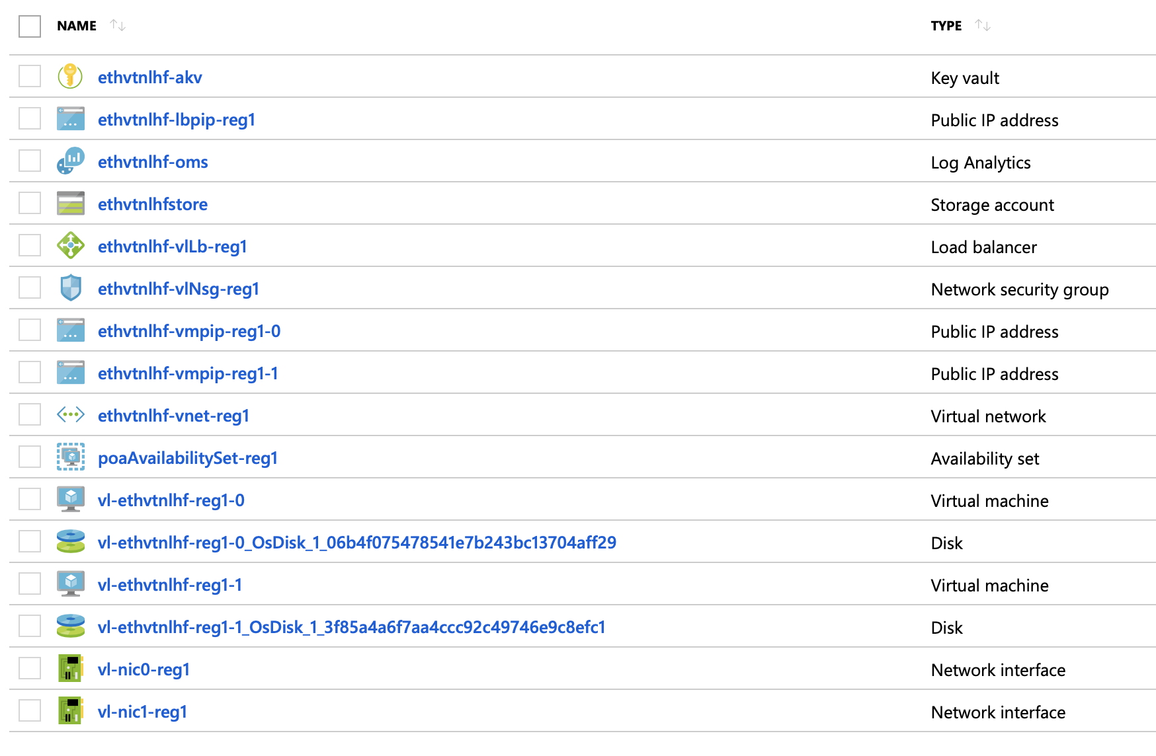
Task: Select the checkbox for ethvtnlhf-akv
Action: point(29,77)
